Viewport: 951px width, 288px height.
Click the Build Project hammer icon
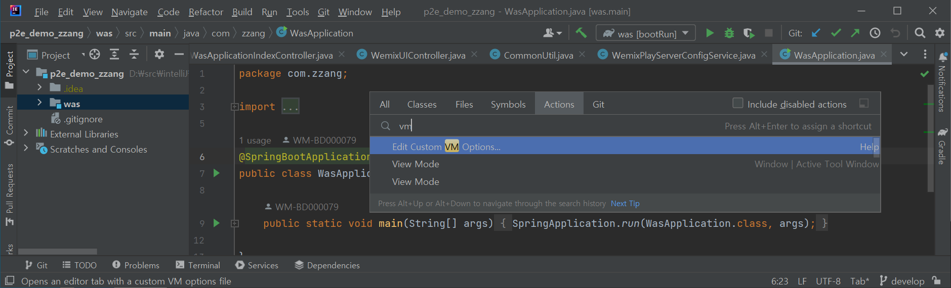click(x=581, y=33)
